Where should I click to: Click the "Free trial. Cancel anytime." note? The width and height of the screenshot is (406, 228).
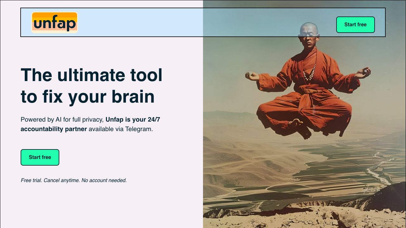point(50,180)
